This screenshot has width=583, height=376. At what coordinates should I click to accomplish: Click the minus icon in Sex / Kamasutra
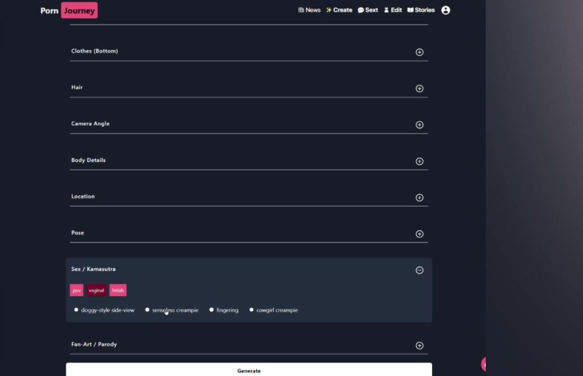pyautogui.click(x=419, y=271)
